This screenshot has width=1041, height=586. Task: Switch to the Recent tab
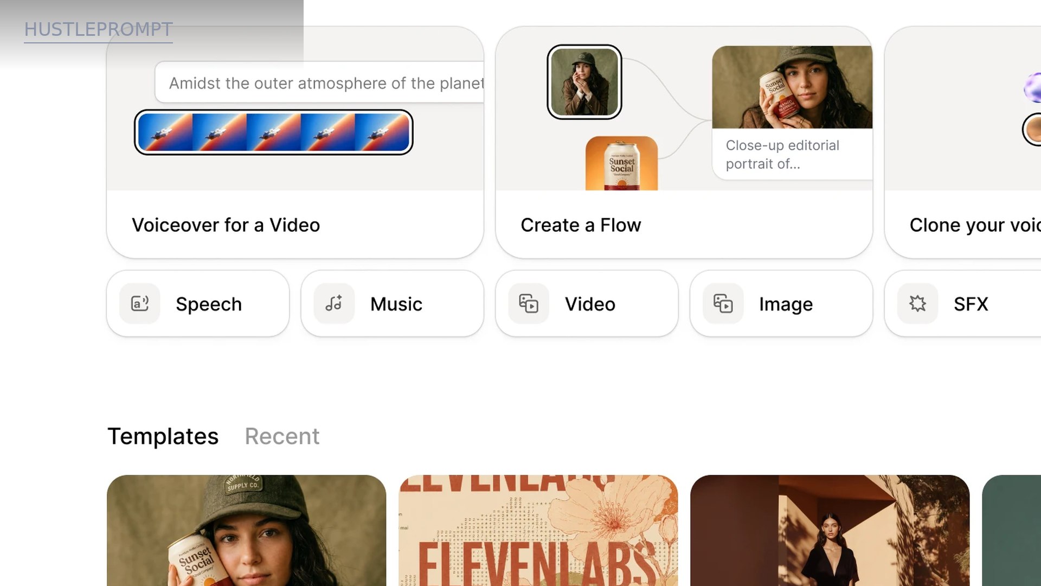click(282, 436)
